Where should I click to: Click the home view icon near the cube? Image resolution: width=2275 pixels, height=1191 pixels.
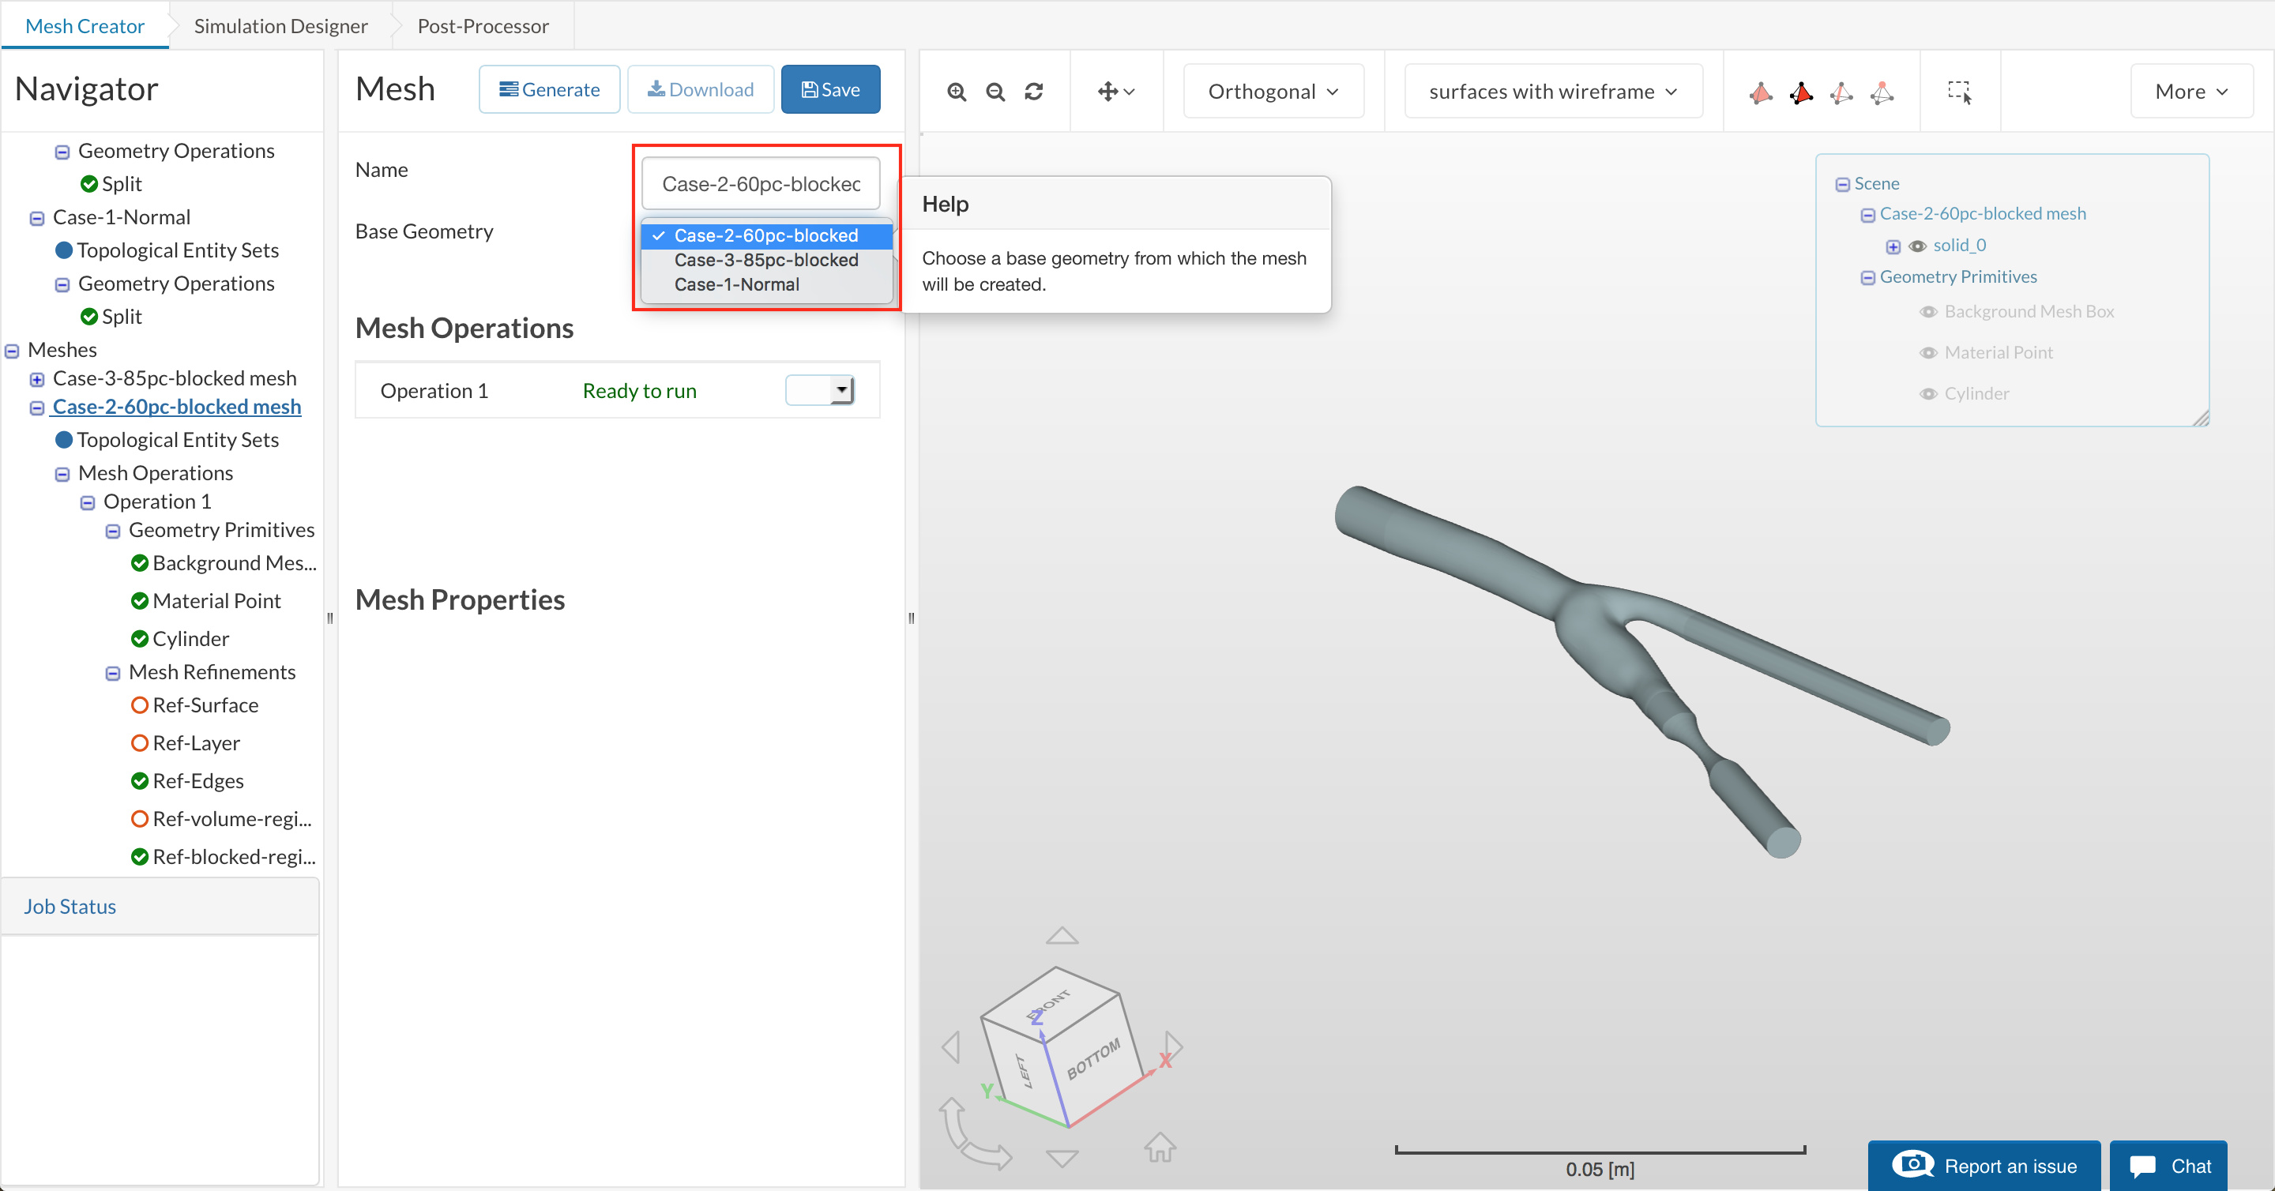1160,1148
